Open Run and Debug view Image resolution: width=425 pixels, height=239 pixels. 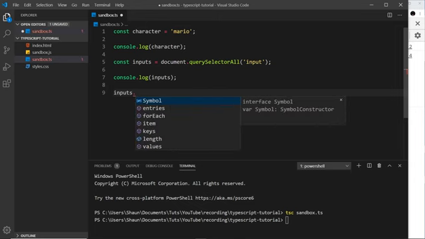(7, 66)
